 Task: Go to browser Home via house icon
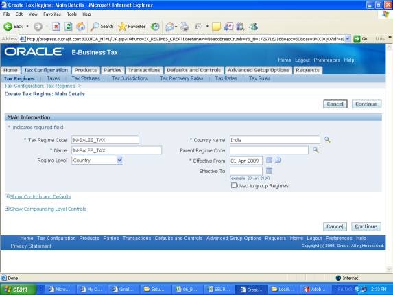point(80,26)
